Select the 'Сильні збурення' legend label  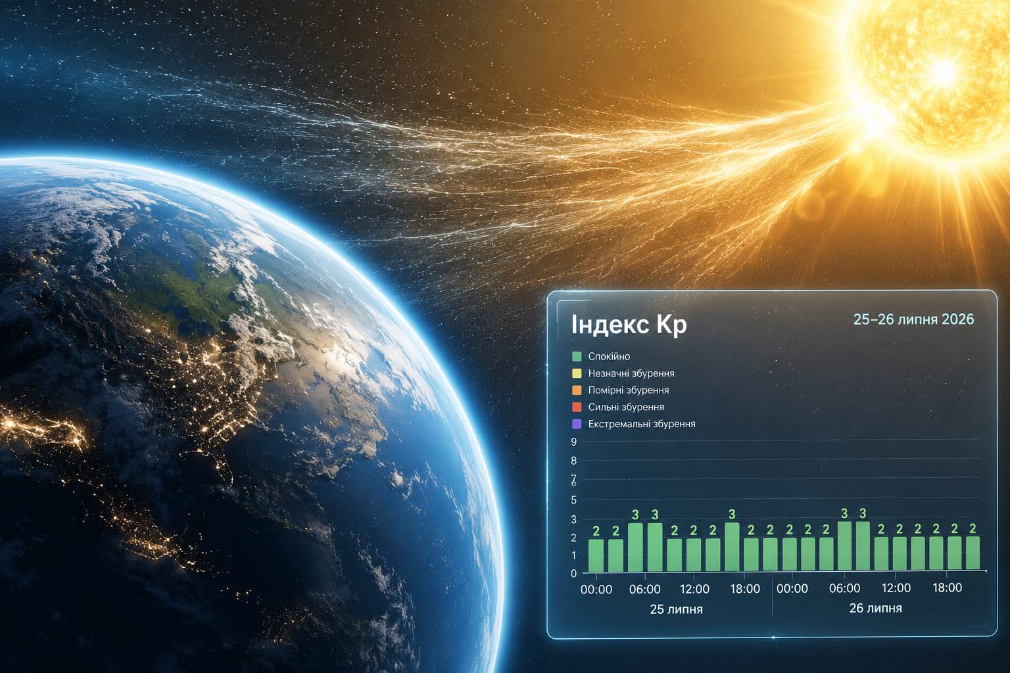pos(626,407)
